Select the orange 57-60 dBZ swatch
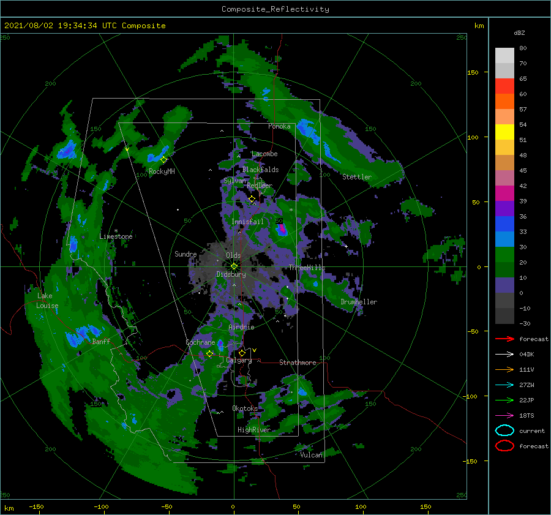Image resolution: width=551 pixels, height=515 pixels. [x=504, y=102]
